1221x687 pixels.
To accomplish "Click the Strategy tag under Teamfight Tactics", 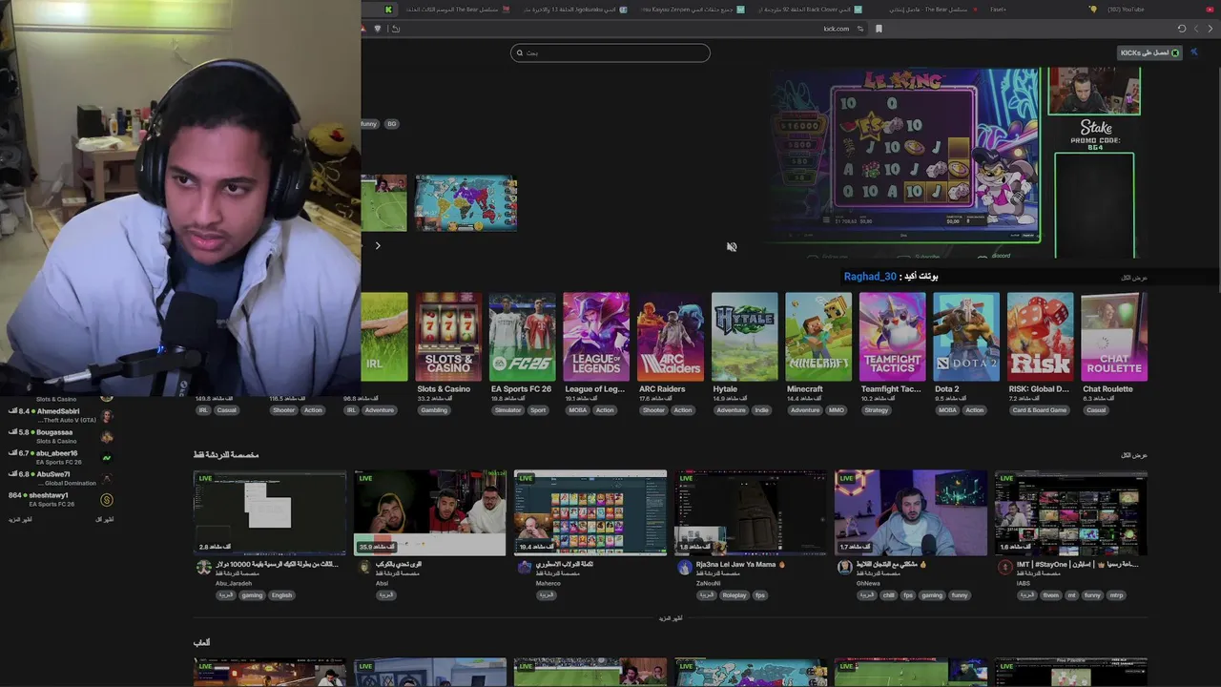I will (877, 410).
